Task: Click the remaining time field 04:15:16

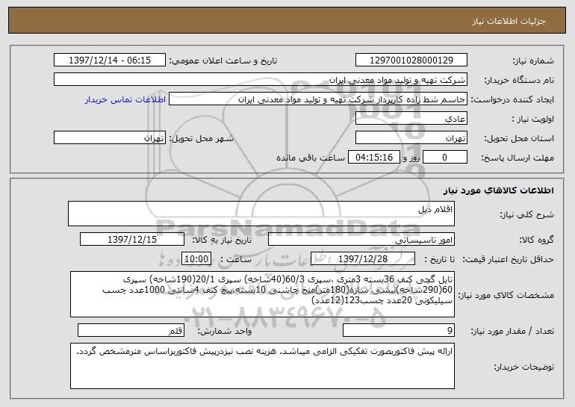Action: tap(373, 158)
